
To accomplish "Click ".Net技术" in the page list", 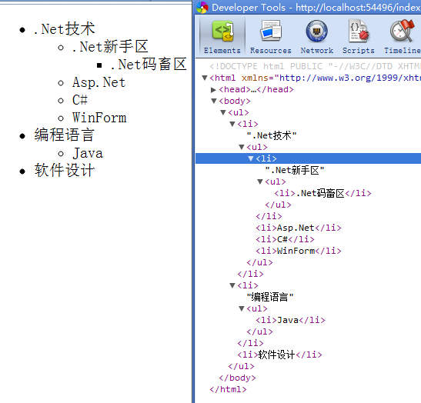I will (64, 29).
